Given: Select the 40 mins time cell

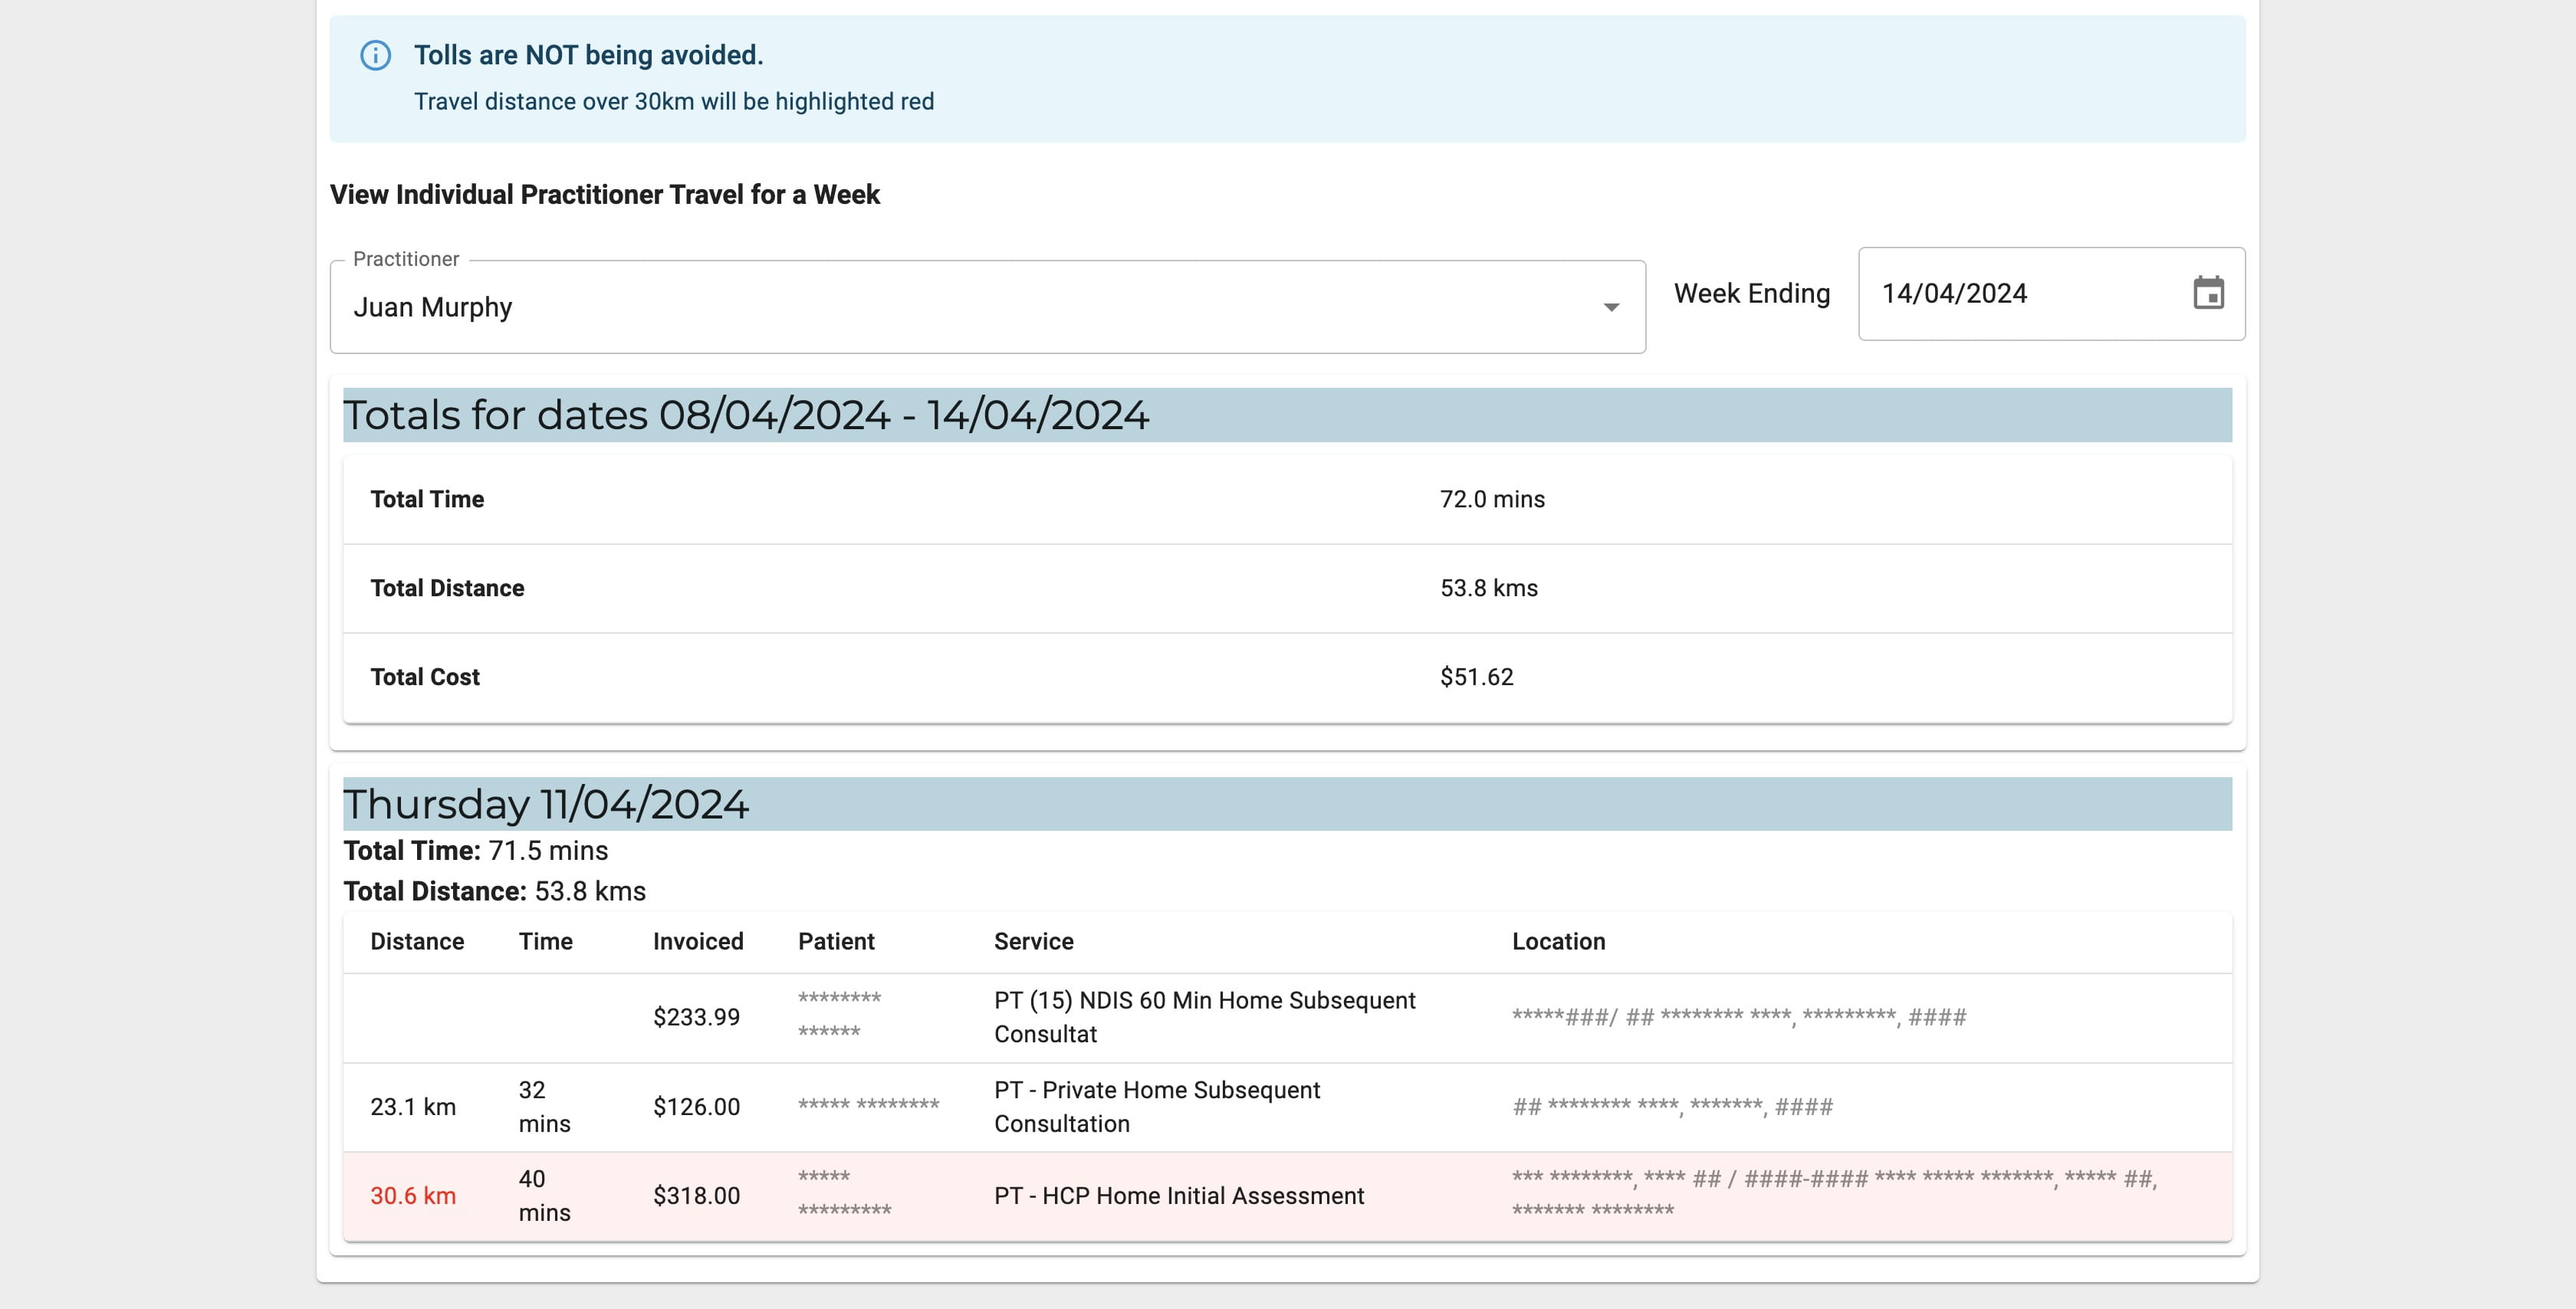Looking at the screenshot, I should click(x=544, y=1196).
